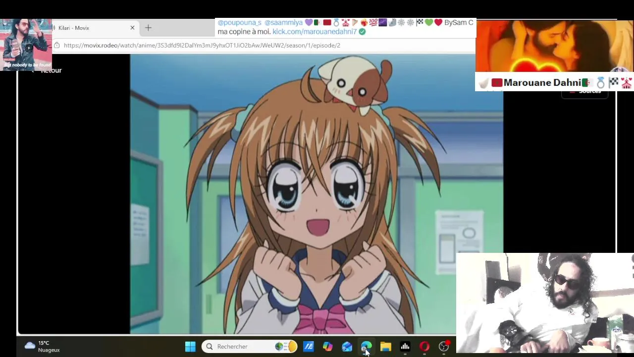
Task: Open the kick.com/marouanedahni7 link
Action: [315, 31]
